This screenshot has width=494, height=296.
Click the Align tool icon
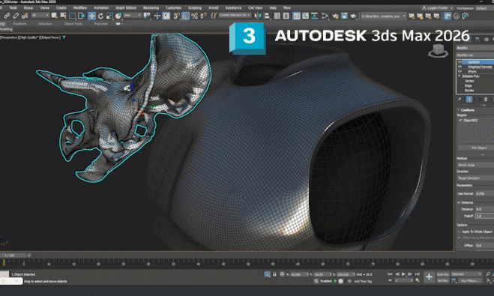(267, 16)
